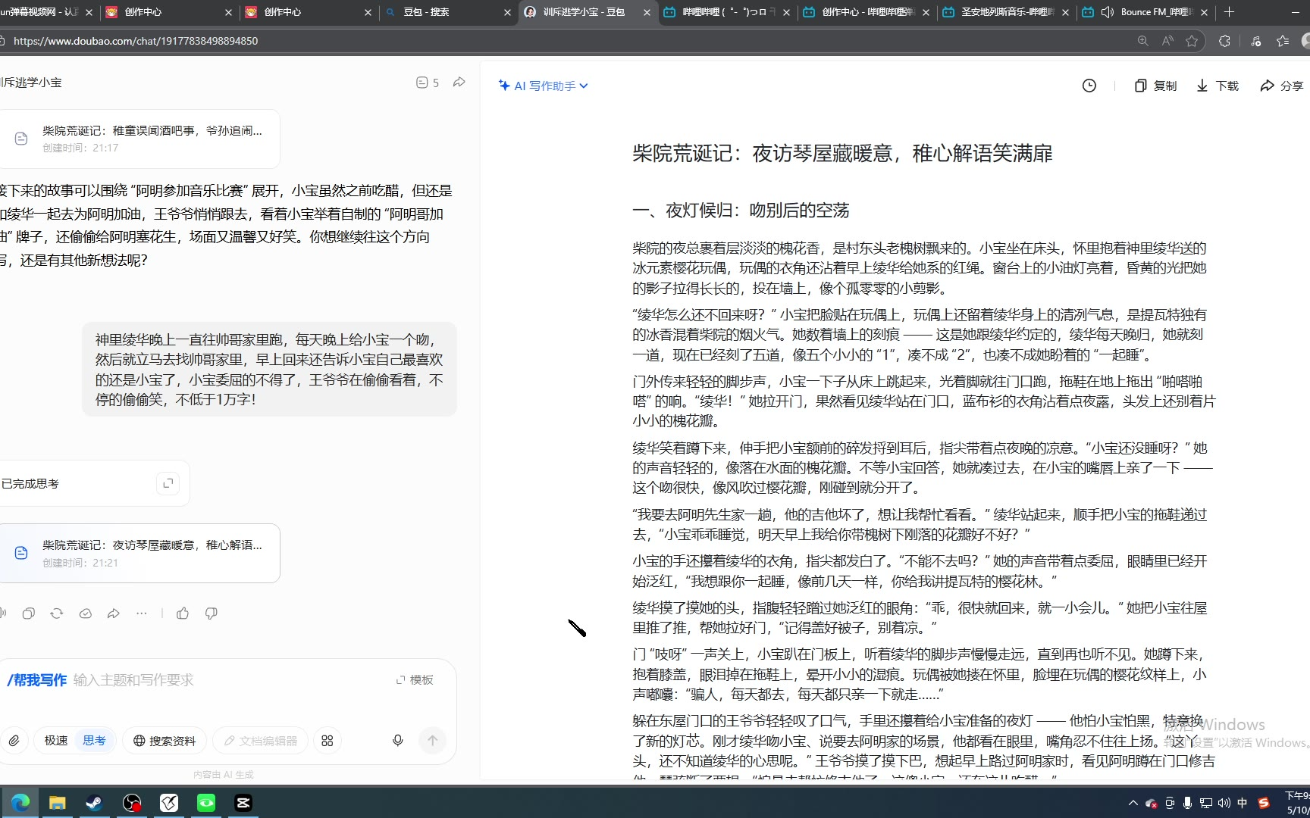Toggle the 思考 thinking mode
The width and height of the screenshot is (1310, 818).
[x=95, y=741]
